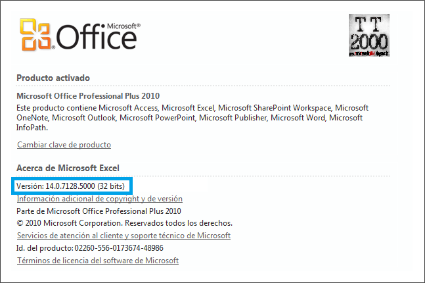Click the Producto activado heading
This screenshot has width=425, height=283.
pyautogui.click(x=53, y=78)
